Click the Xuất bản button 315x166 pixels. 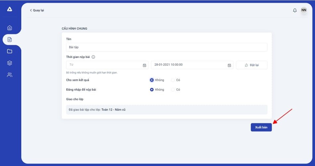click(261, 127)
